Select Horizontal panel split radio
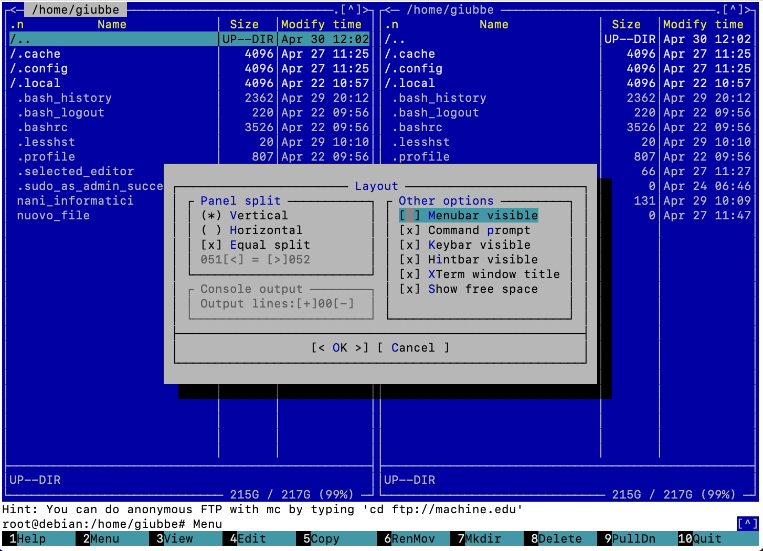Image resolution: width=763 pixels, height=551 pixels. tap(211, 230)
